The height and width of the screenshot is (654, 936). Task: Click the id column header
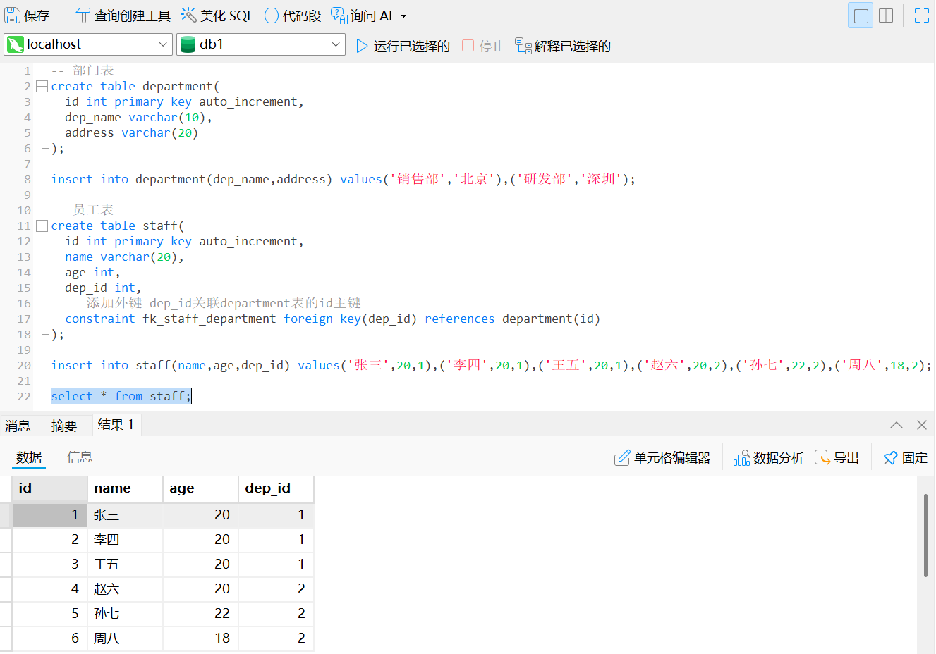click(49, 488)
